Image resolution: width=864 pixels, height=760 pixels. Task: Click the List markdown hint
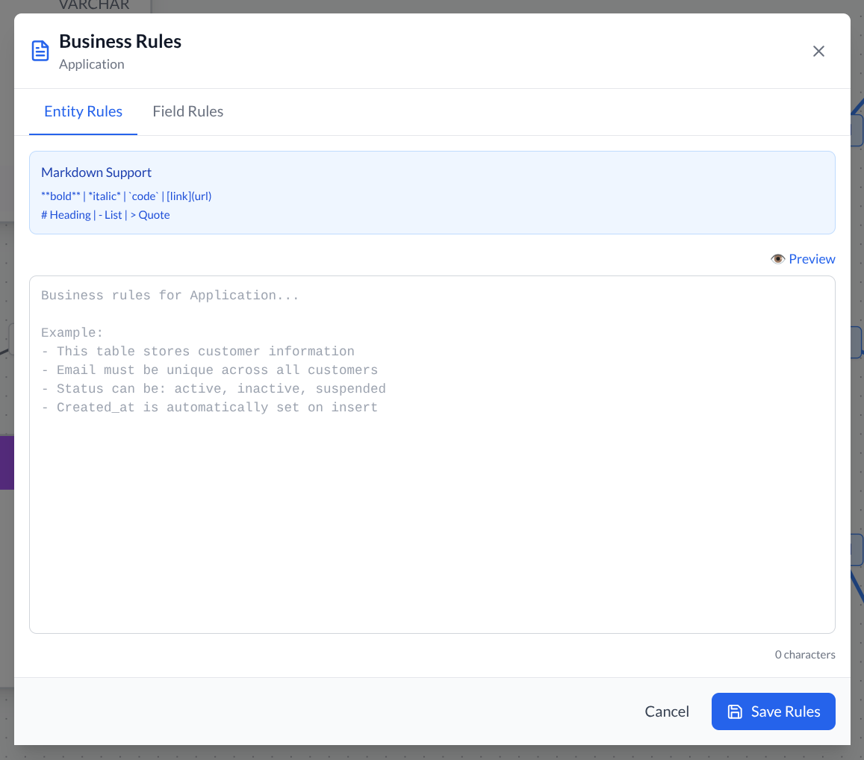click(110, 215)
